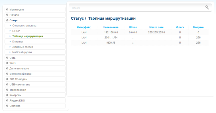Click the Статус breadcrumb heading
The height and width of the screenshot is (113, 216).
pyautogui.click(x=77, y=18)
